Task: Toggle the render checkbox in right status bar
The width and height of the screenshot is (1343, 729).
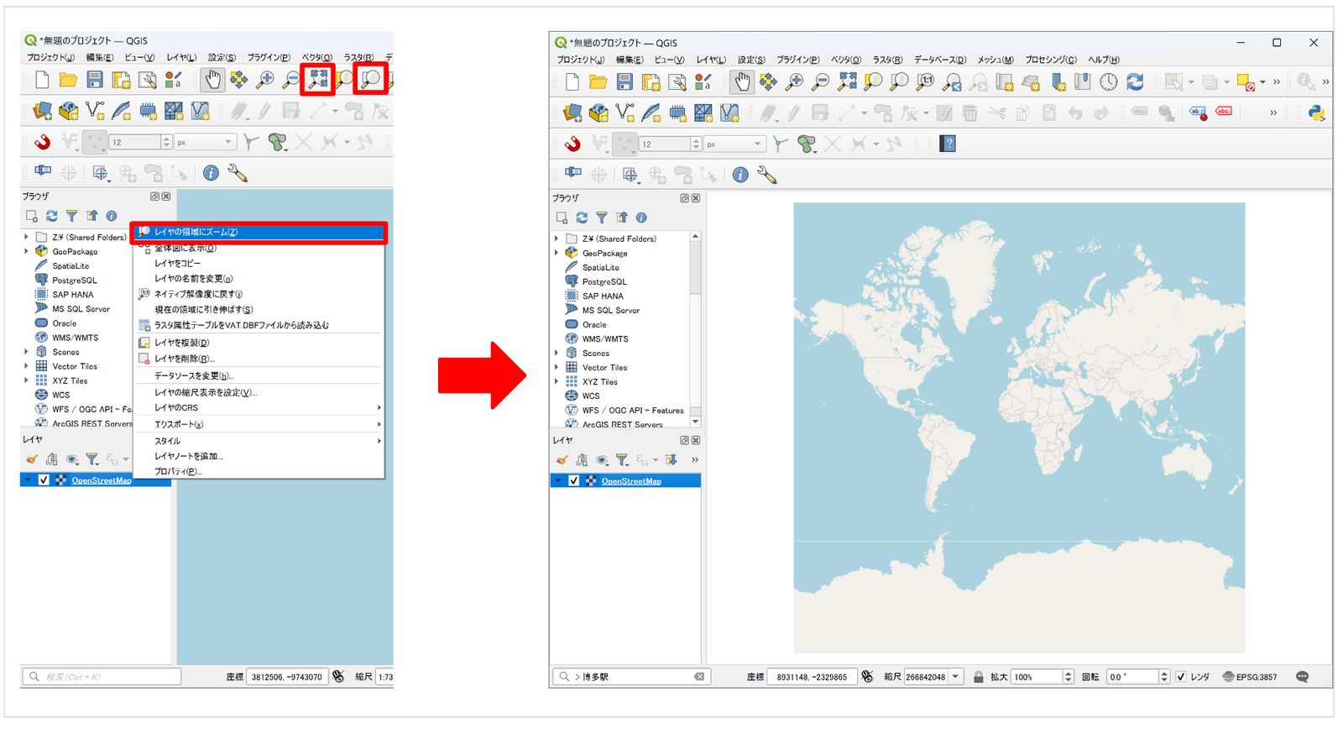Action: coord(1181,677)
